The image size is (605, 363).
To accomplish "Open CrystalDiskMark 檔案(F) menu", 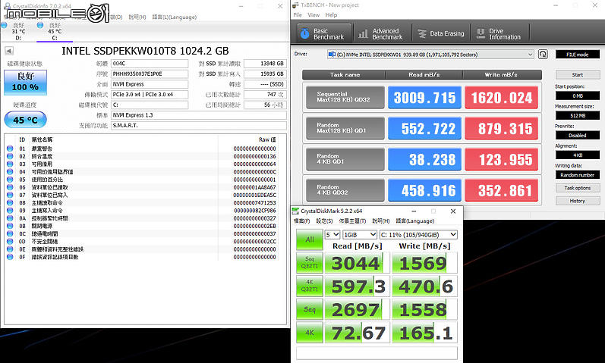I will (301, 221).
